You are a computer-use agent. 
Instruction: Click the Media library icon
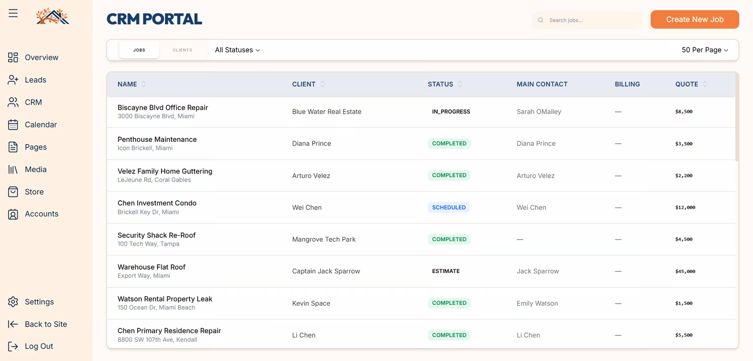click(x=13, y=169)
